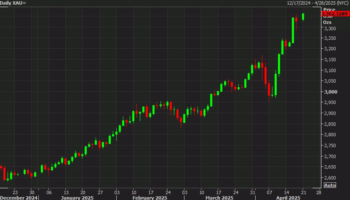Image resolution: width=350 pixels, height=200 pixels.
Task: Select the January 2025 month label
Action: pos(77,197)
